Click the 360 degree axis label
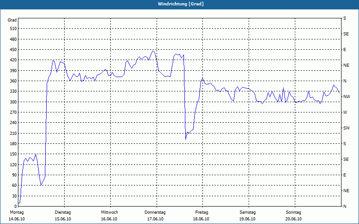359x224 pixels. click(13, 81)
